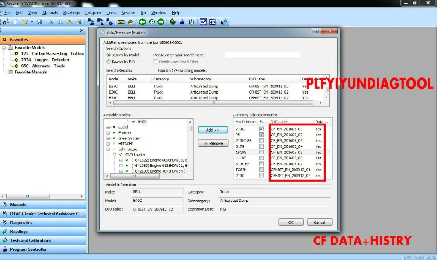Confirm the dialog with OK
This screenshot has height=260, width=437.
click(x=291, y=222)
